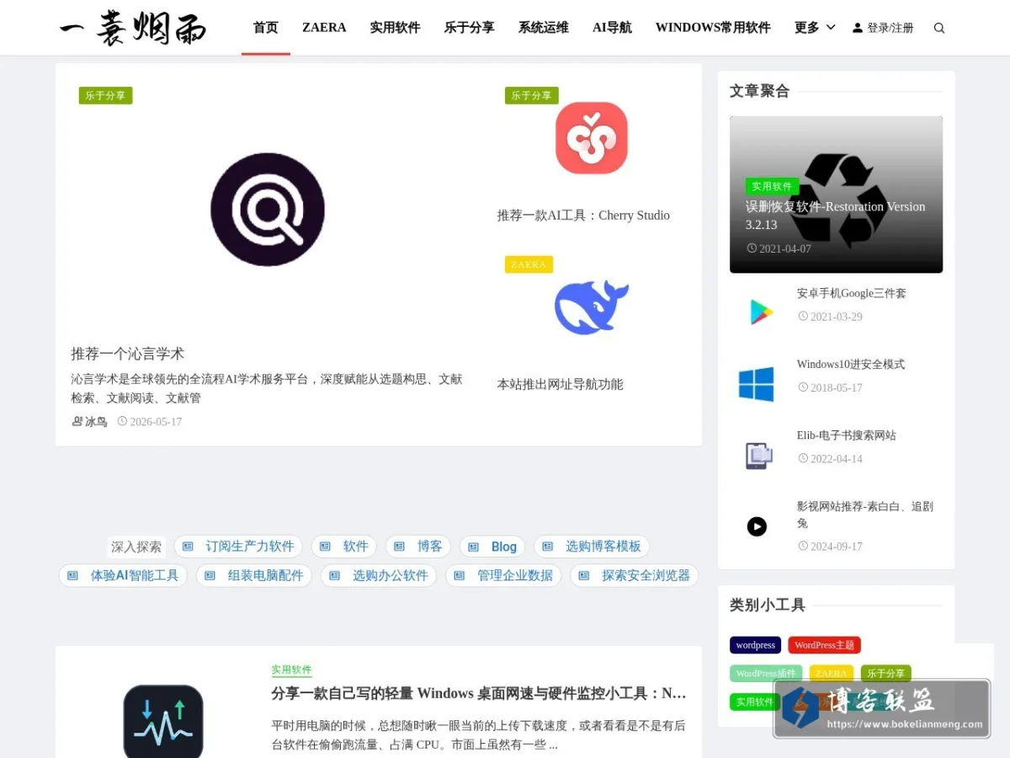Click the user login icon in header
1010x758 pixels.
click(858, 28)
